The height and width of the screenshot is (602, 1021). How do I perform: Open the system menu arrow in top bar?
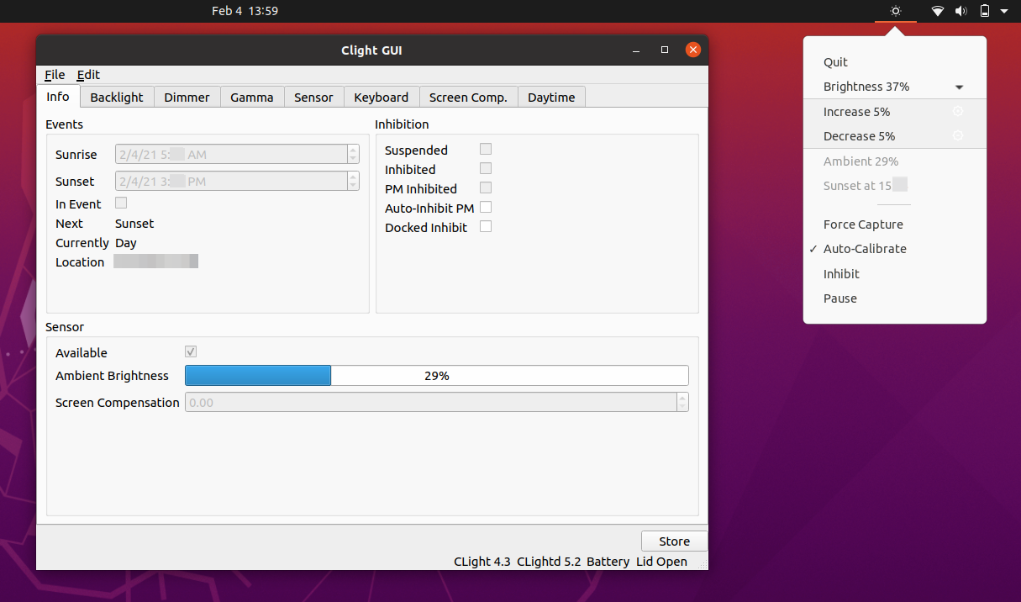(x=1004, y=12)
